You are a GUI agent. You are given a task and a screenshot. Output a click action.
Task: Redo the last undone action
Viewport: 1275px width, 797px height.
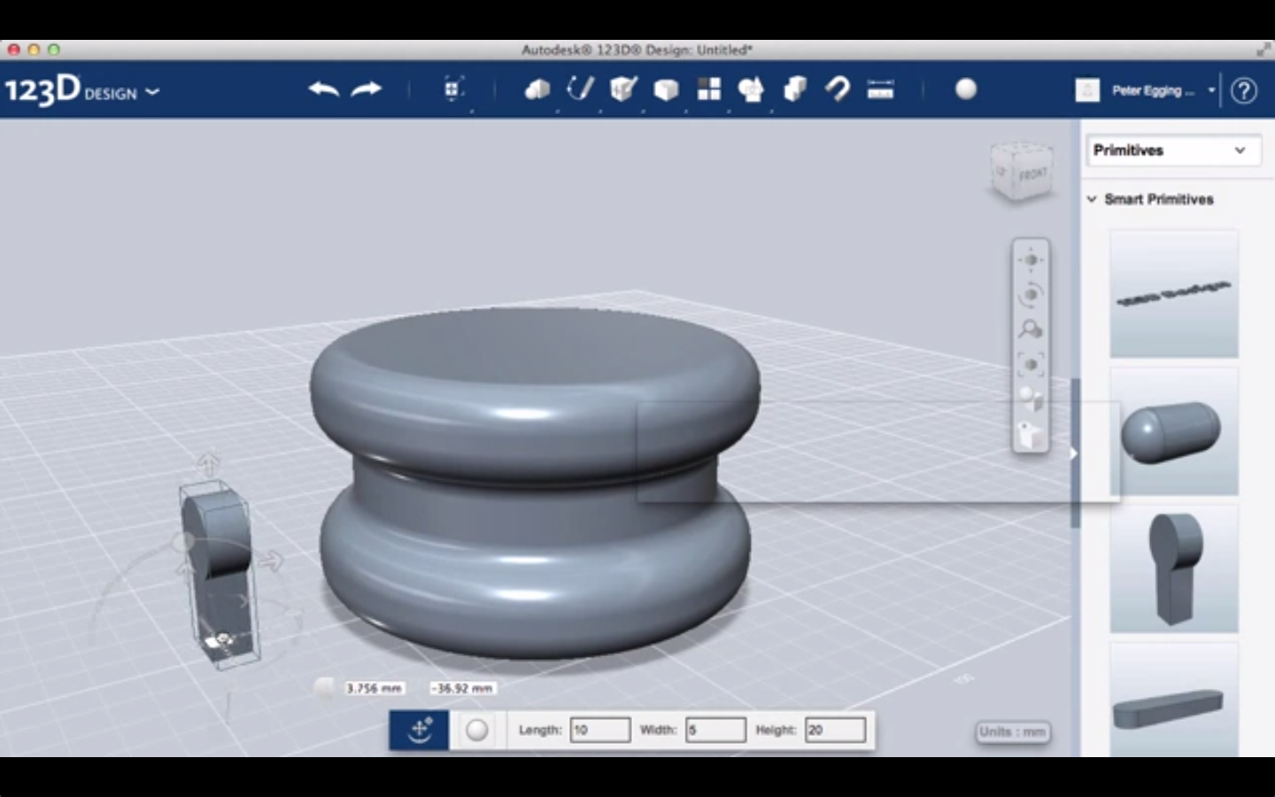point(366,89)
